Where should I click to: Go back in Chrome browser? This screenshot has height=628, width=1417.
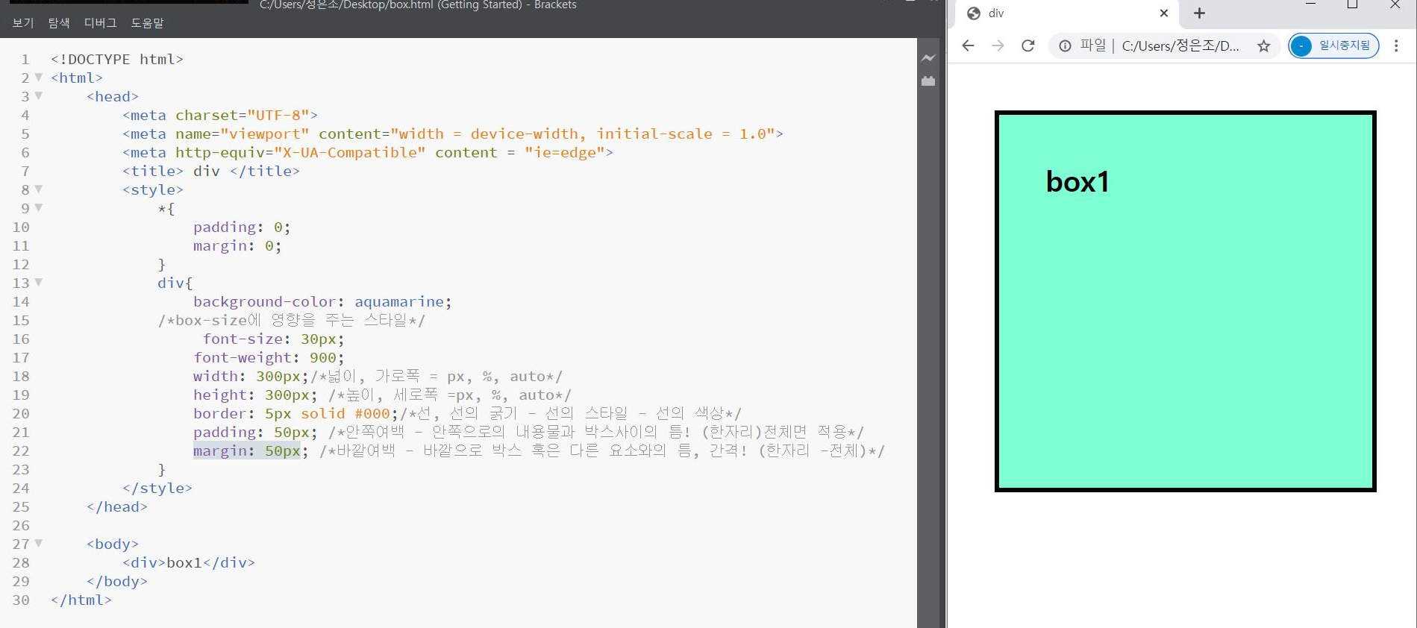point(968,45)
